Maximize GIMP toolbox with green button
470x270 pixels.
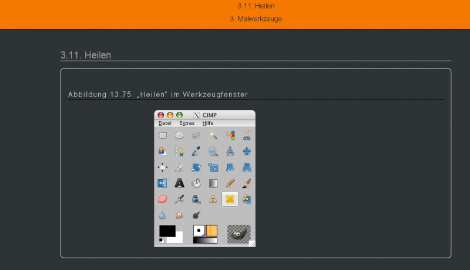(x=179, y=115)
